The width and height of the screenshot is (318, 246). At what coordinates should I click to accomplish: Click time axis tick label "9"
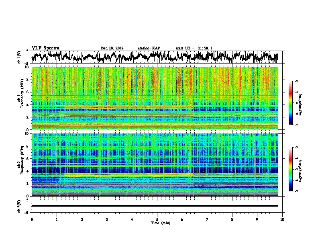257,219
